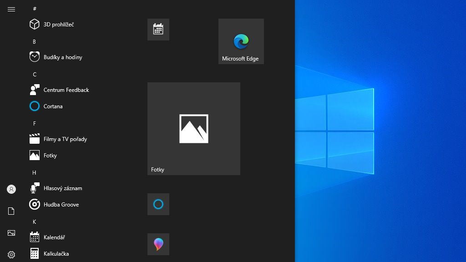466x262 pixels.
Task: Click the Microsoft Edge tile
Action: [x=241, y=41]
